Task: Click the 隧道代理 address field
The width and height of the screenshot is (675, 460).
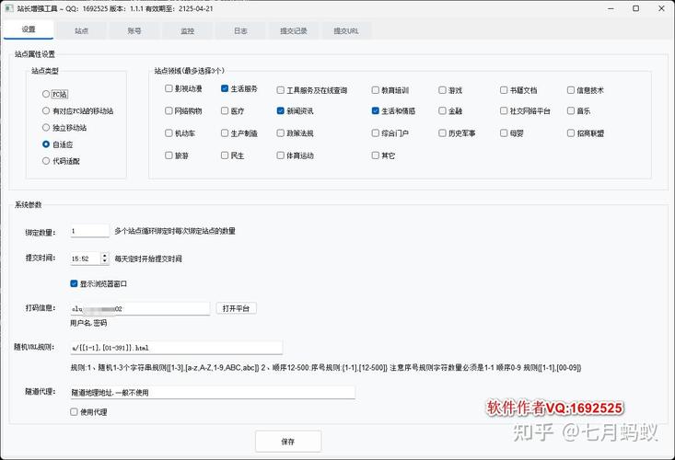Action: point(213,392)
